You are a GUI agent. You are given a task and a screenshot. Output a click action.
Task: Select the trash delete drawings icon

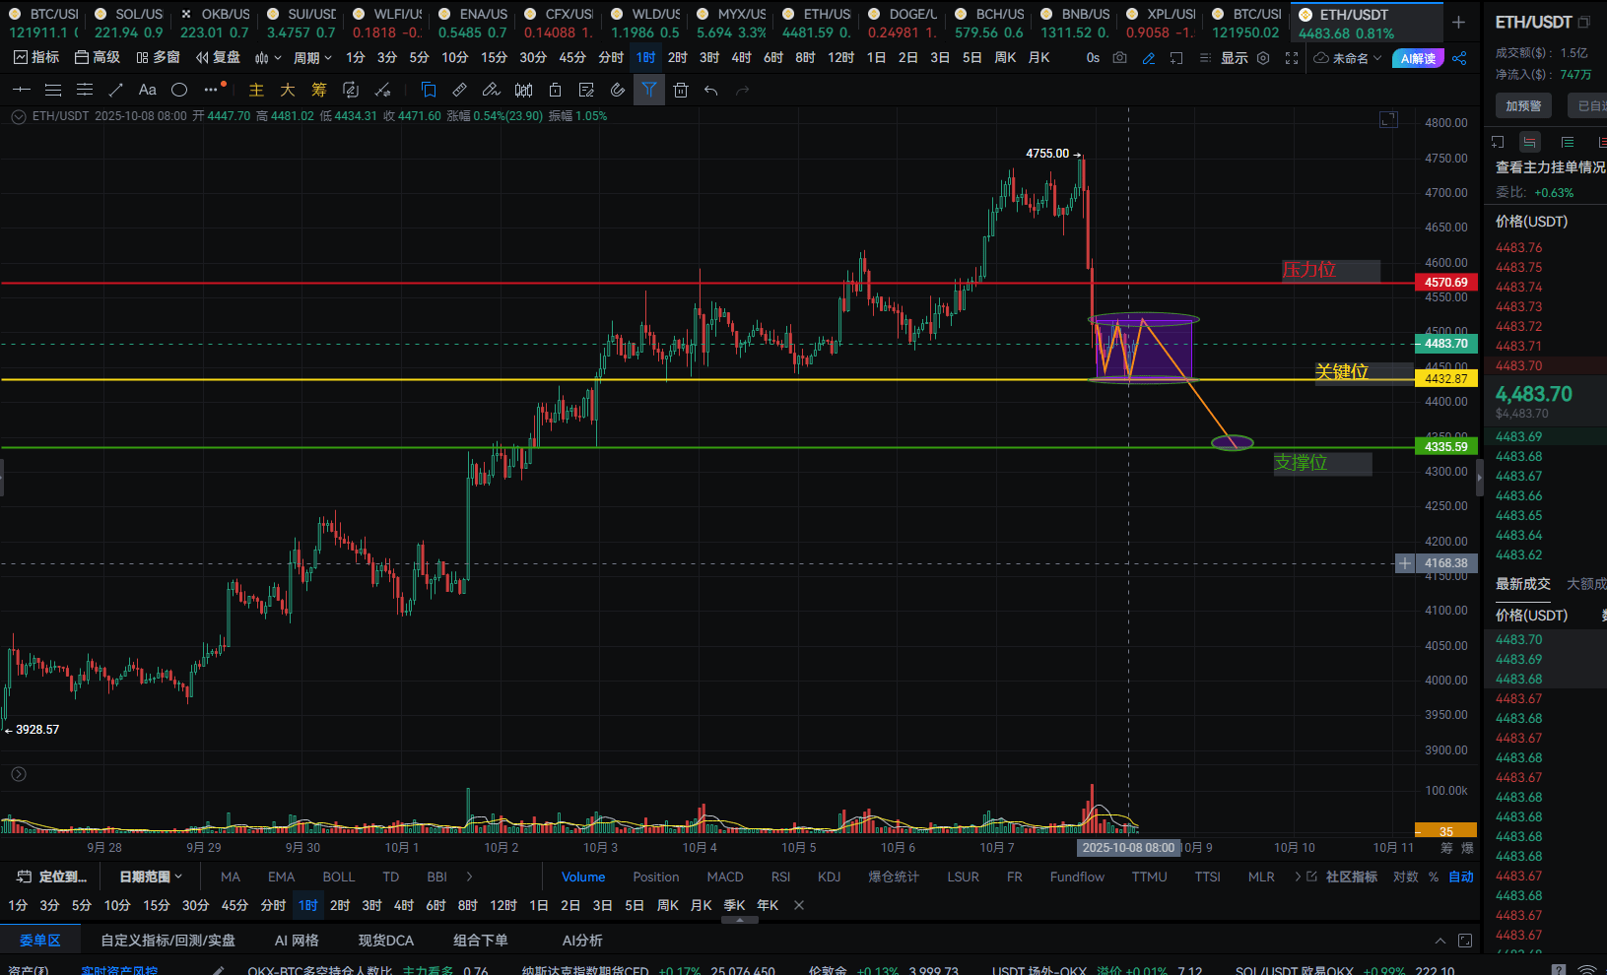tap(680, 91)
